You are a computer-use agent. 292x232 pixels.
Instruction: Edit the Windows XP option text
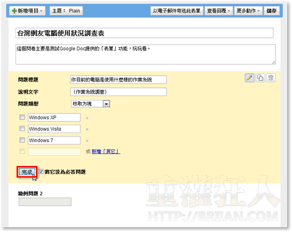tap(54, 117)
